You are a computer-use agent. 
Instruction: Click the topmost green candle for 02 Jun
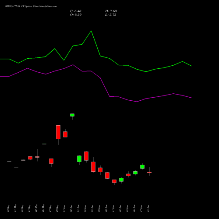pos(72,115)
